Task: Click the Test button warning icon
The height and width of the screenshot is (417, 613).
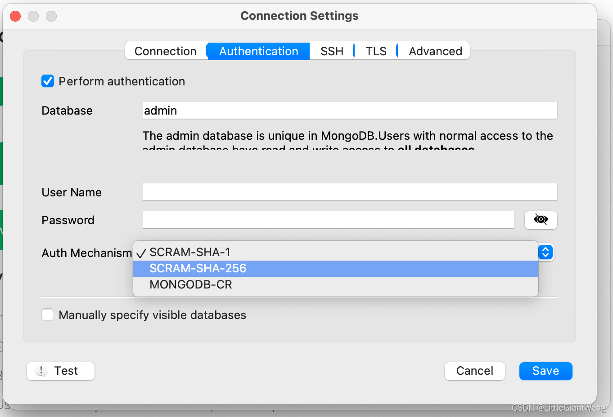Action: pos(41,371)
